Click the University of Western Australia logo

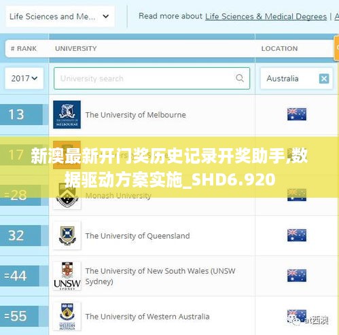click(x=67, y=316)
